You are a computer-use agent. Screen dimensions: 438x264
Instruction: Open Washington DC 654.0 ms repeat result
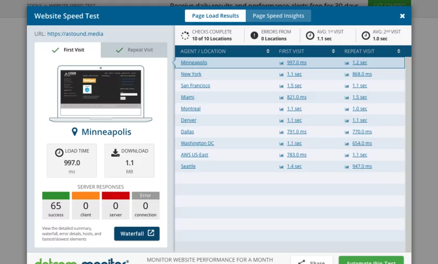pos(362,143)
